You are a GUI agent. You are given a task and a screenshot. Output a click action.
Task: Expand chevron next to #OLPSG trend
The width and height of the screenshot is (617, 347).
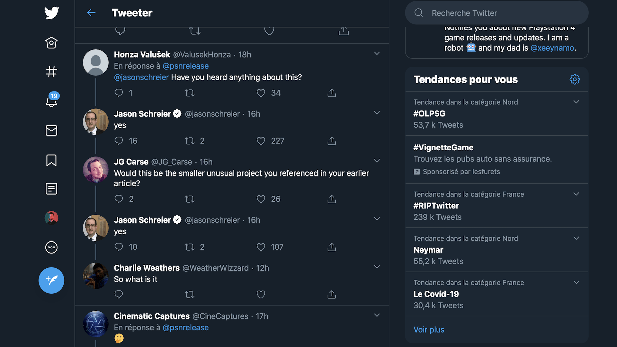pyautogui.click(x=576, y=102)
